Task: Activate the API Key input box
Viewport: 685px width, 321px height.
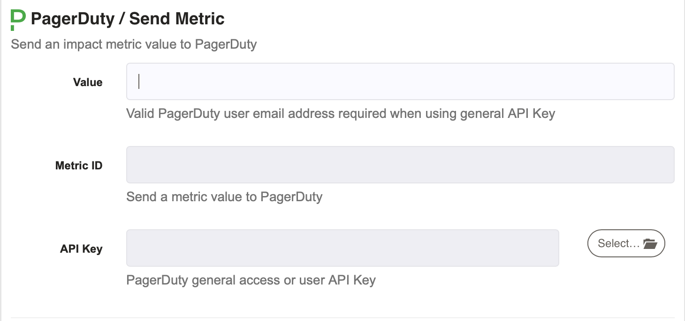Action: (x=342, y=248)
